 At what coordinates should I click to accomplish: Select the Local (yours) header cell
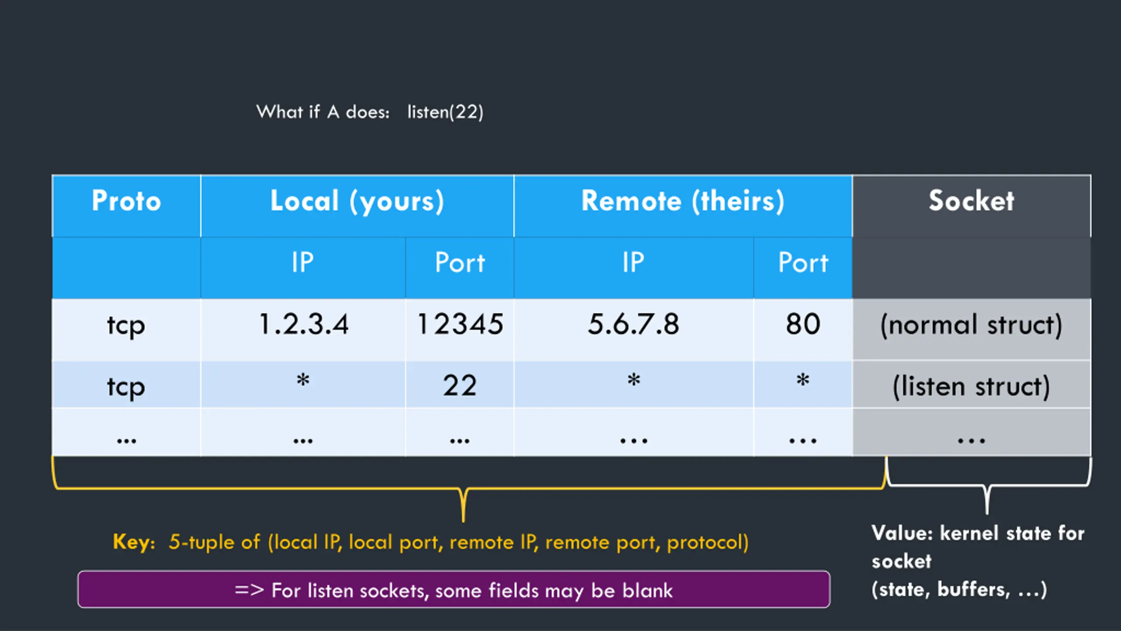click(x=357, y=206)
